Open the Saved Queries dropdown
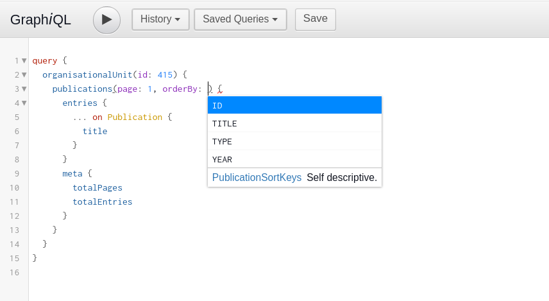 click(241, 19)
